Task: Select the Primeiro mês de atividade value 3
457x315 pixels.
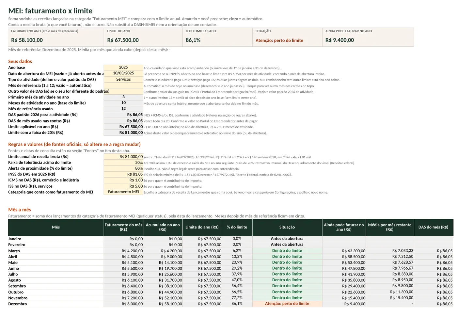Action: point(123,97)
